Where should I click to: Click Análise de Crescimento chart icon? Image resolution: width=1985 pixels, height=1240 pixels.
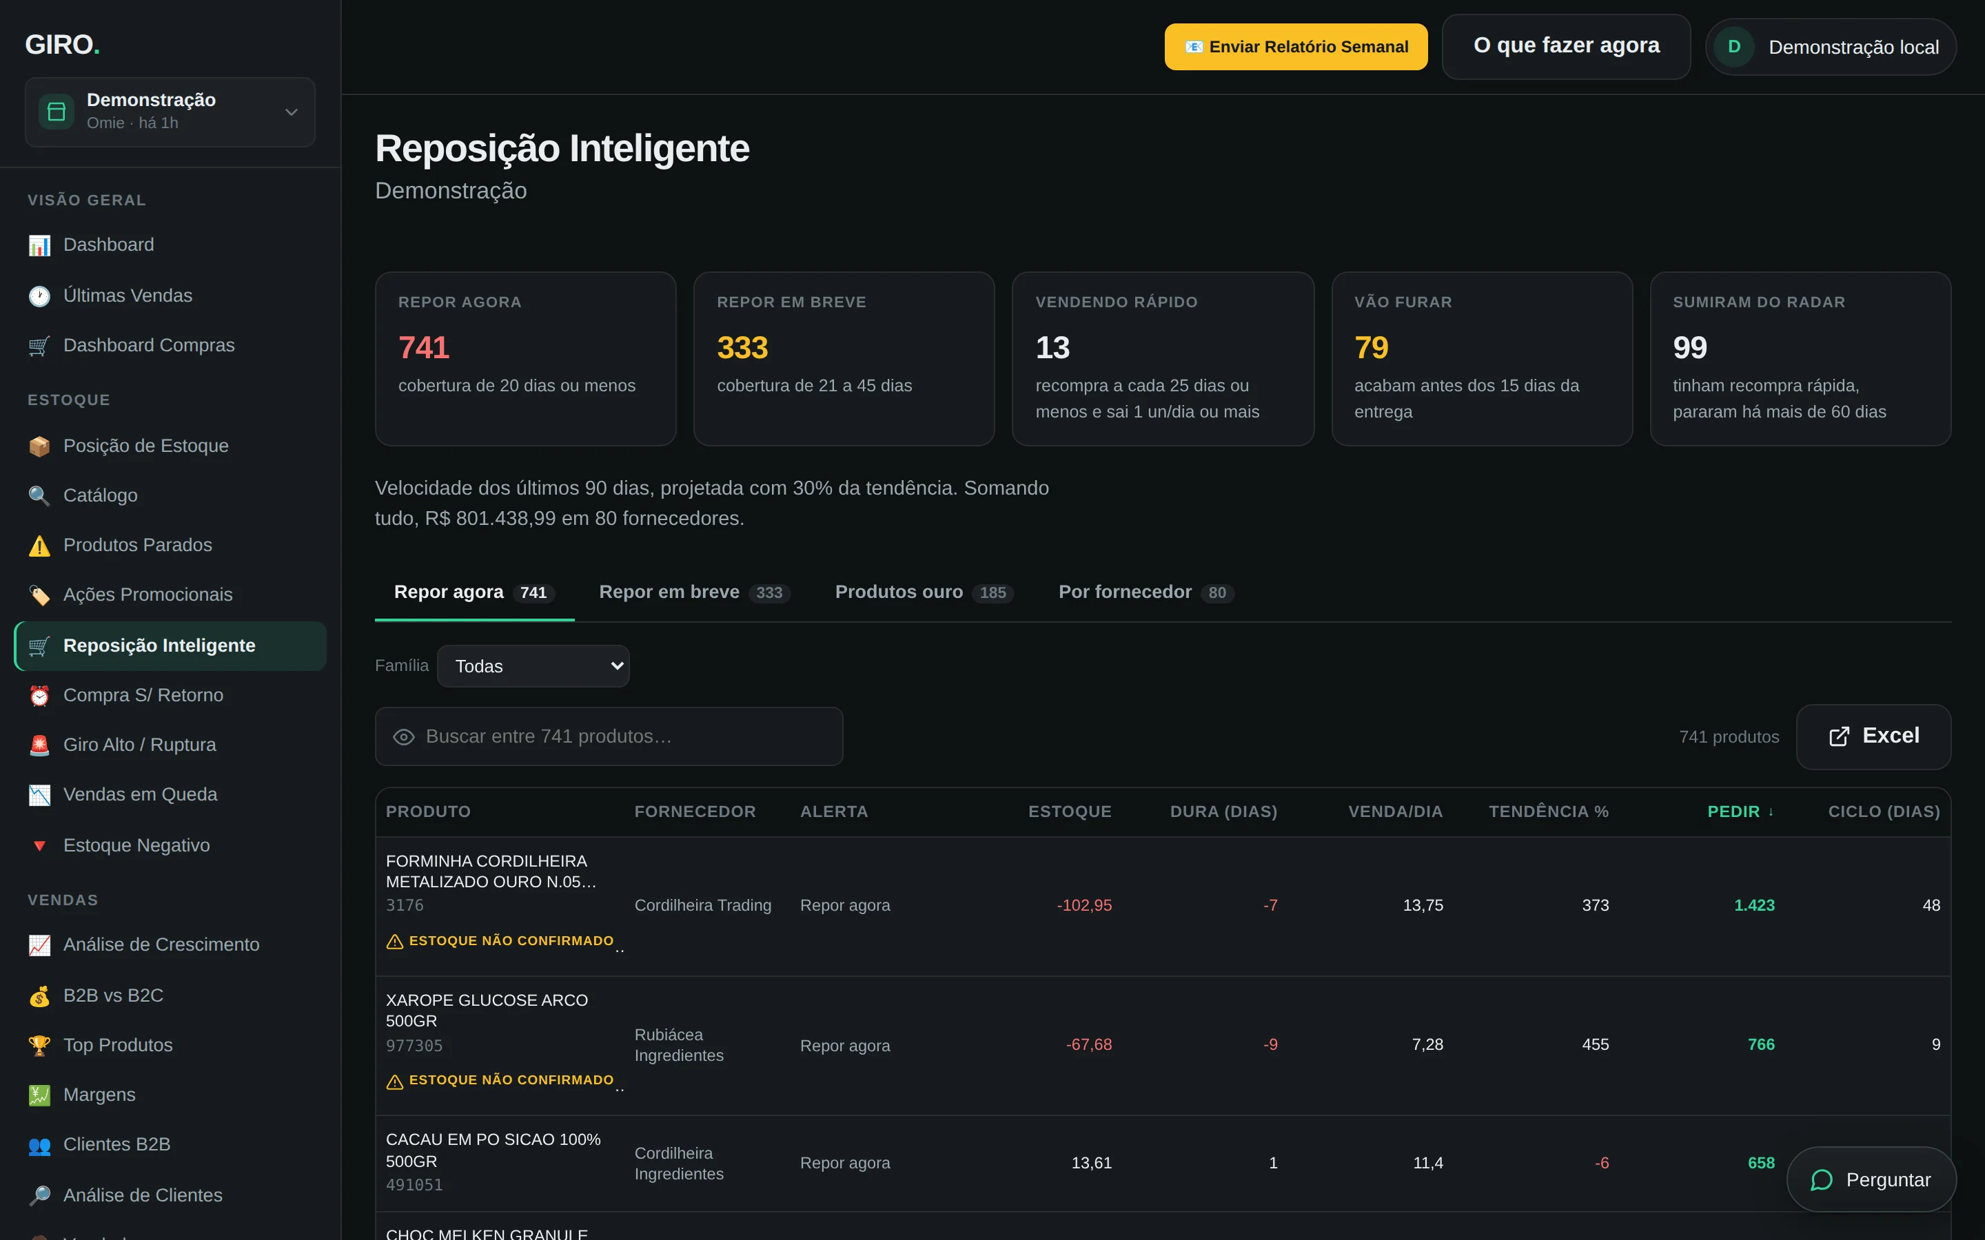point(39,944)
